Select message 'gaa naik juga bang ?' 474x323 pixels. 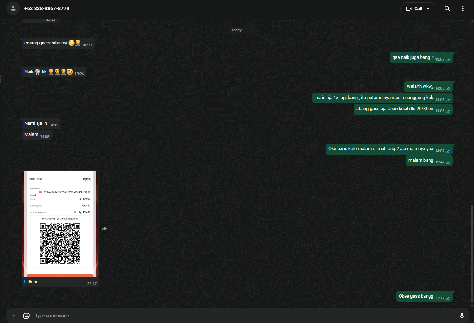click(x=421, y=58)
